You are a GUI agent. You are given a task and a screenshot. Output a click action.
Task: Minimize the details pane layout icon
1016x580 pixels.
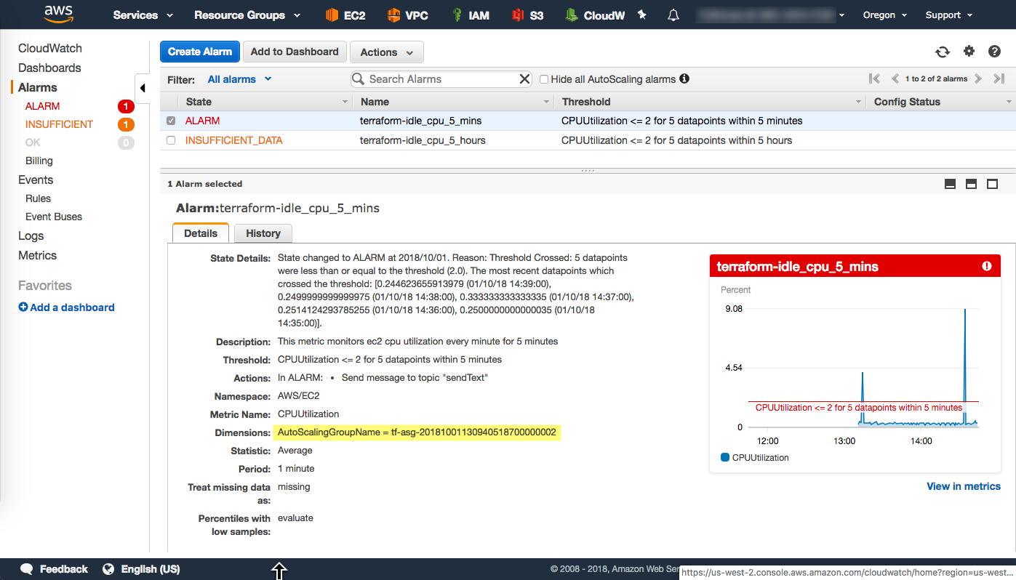[950, 184]
